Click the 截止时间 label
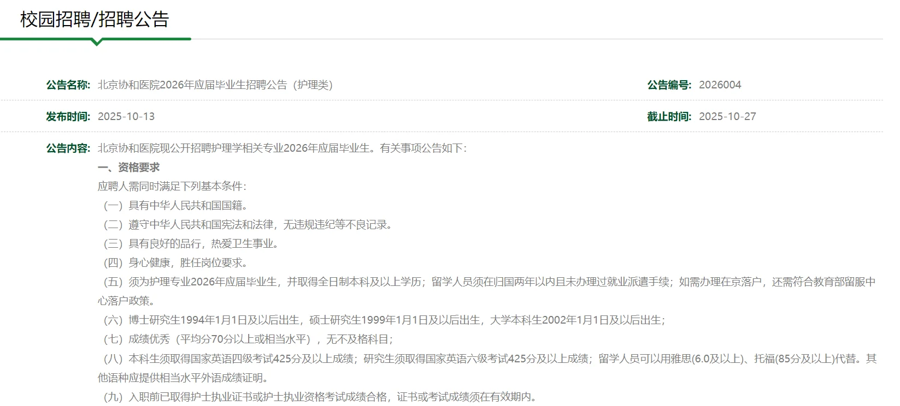This screenshot has width=900, height=406. coord(669,117)
